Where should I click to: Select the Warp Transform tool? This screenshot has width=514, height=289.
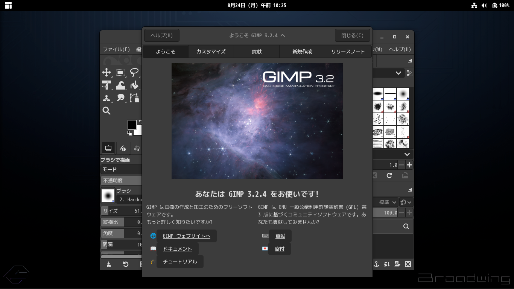point(120,85)
